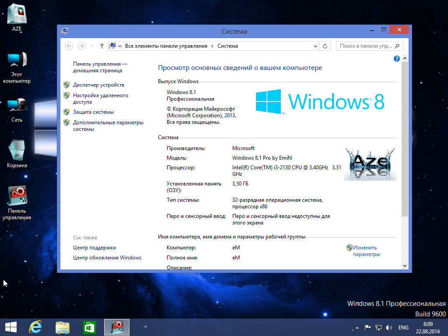448x336 pixels.
Task: Open Защита системы link
Action: click(x=93, y=112)
